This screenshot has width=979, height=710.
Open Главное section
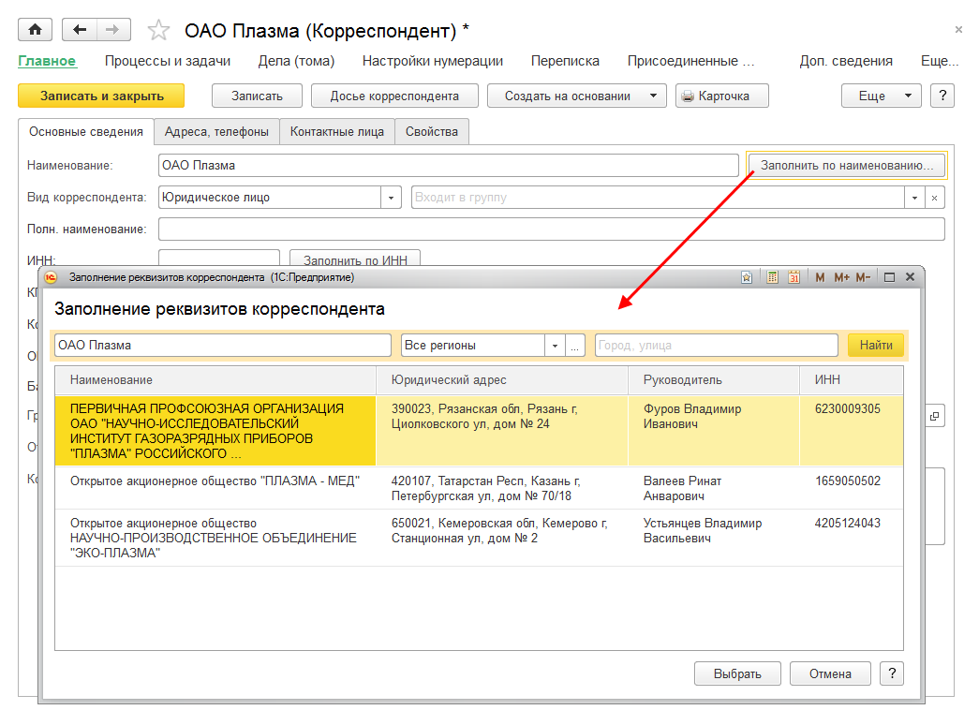point(47,61)
